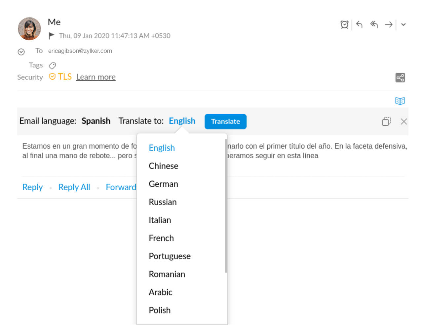
Task: Open the reader view book icon
Action: [400, 101]
